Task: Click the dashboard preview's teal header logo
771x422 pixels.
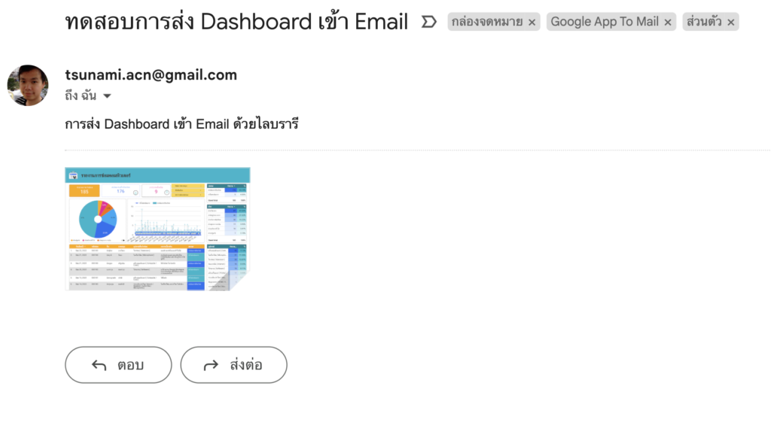Action: point(73,175)
